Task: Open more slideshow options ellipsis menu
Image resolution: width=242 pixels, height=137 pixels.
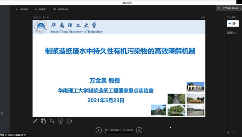Action: pos(69,121)
